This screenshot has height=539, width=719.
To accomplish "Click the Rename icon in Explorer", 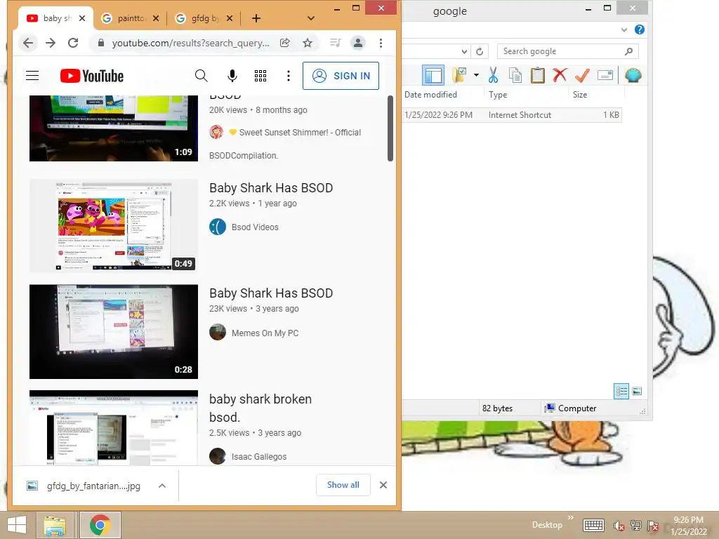I will click(x=605, y=75).
